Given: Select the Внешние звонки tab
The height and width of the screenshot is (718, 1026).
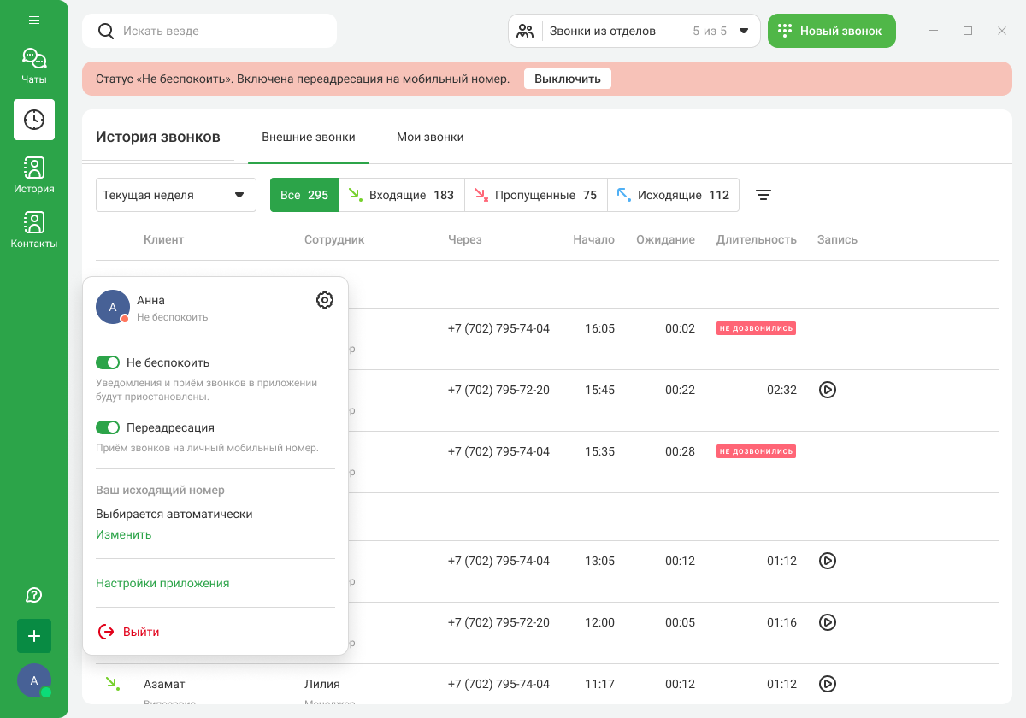Looking at the screenshot, I should click(309, 137).
